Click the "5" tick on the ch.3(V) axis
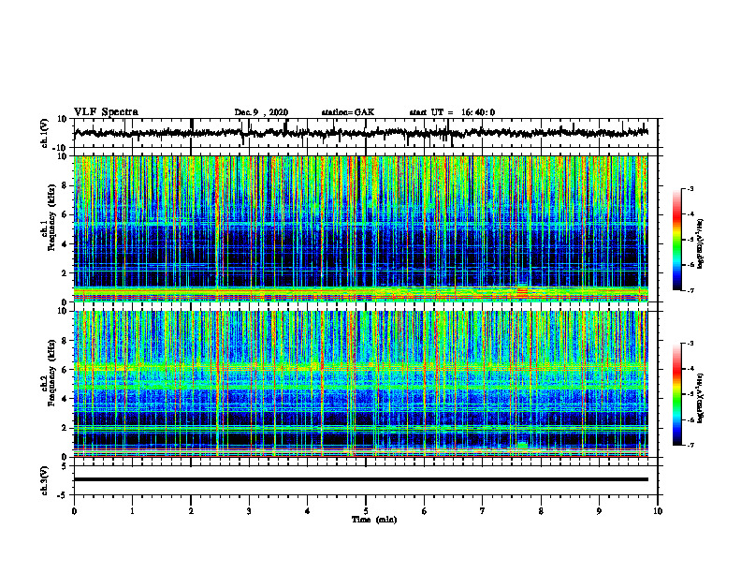Viewport: 741px width, 573px height. pos(65,465)
